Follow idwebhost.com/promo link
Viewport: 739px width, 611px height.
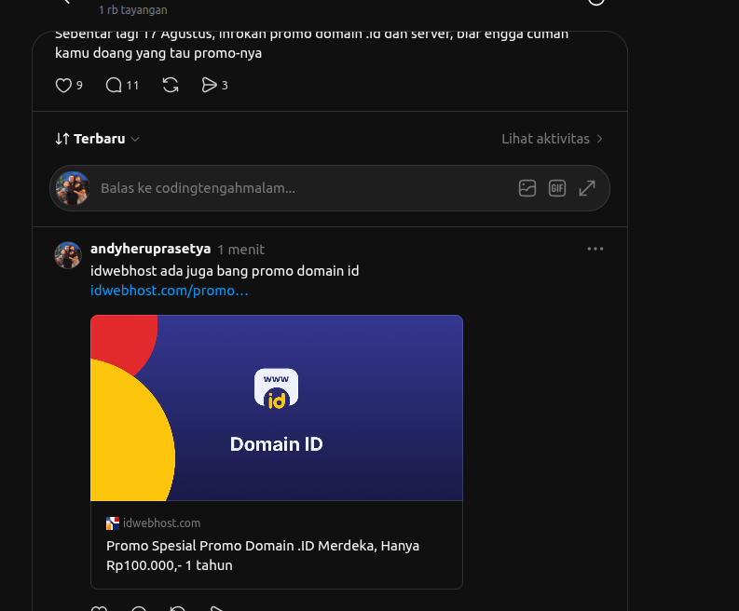[169, 291]
